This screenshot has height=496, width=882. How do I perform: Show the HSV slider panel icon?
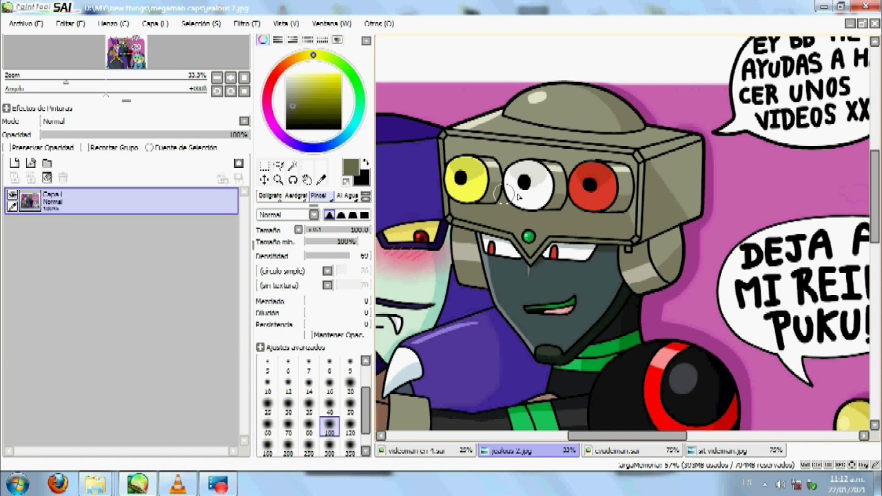[293, 40]
